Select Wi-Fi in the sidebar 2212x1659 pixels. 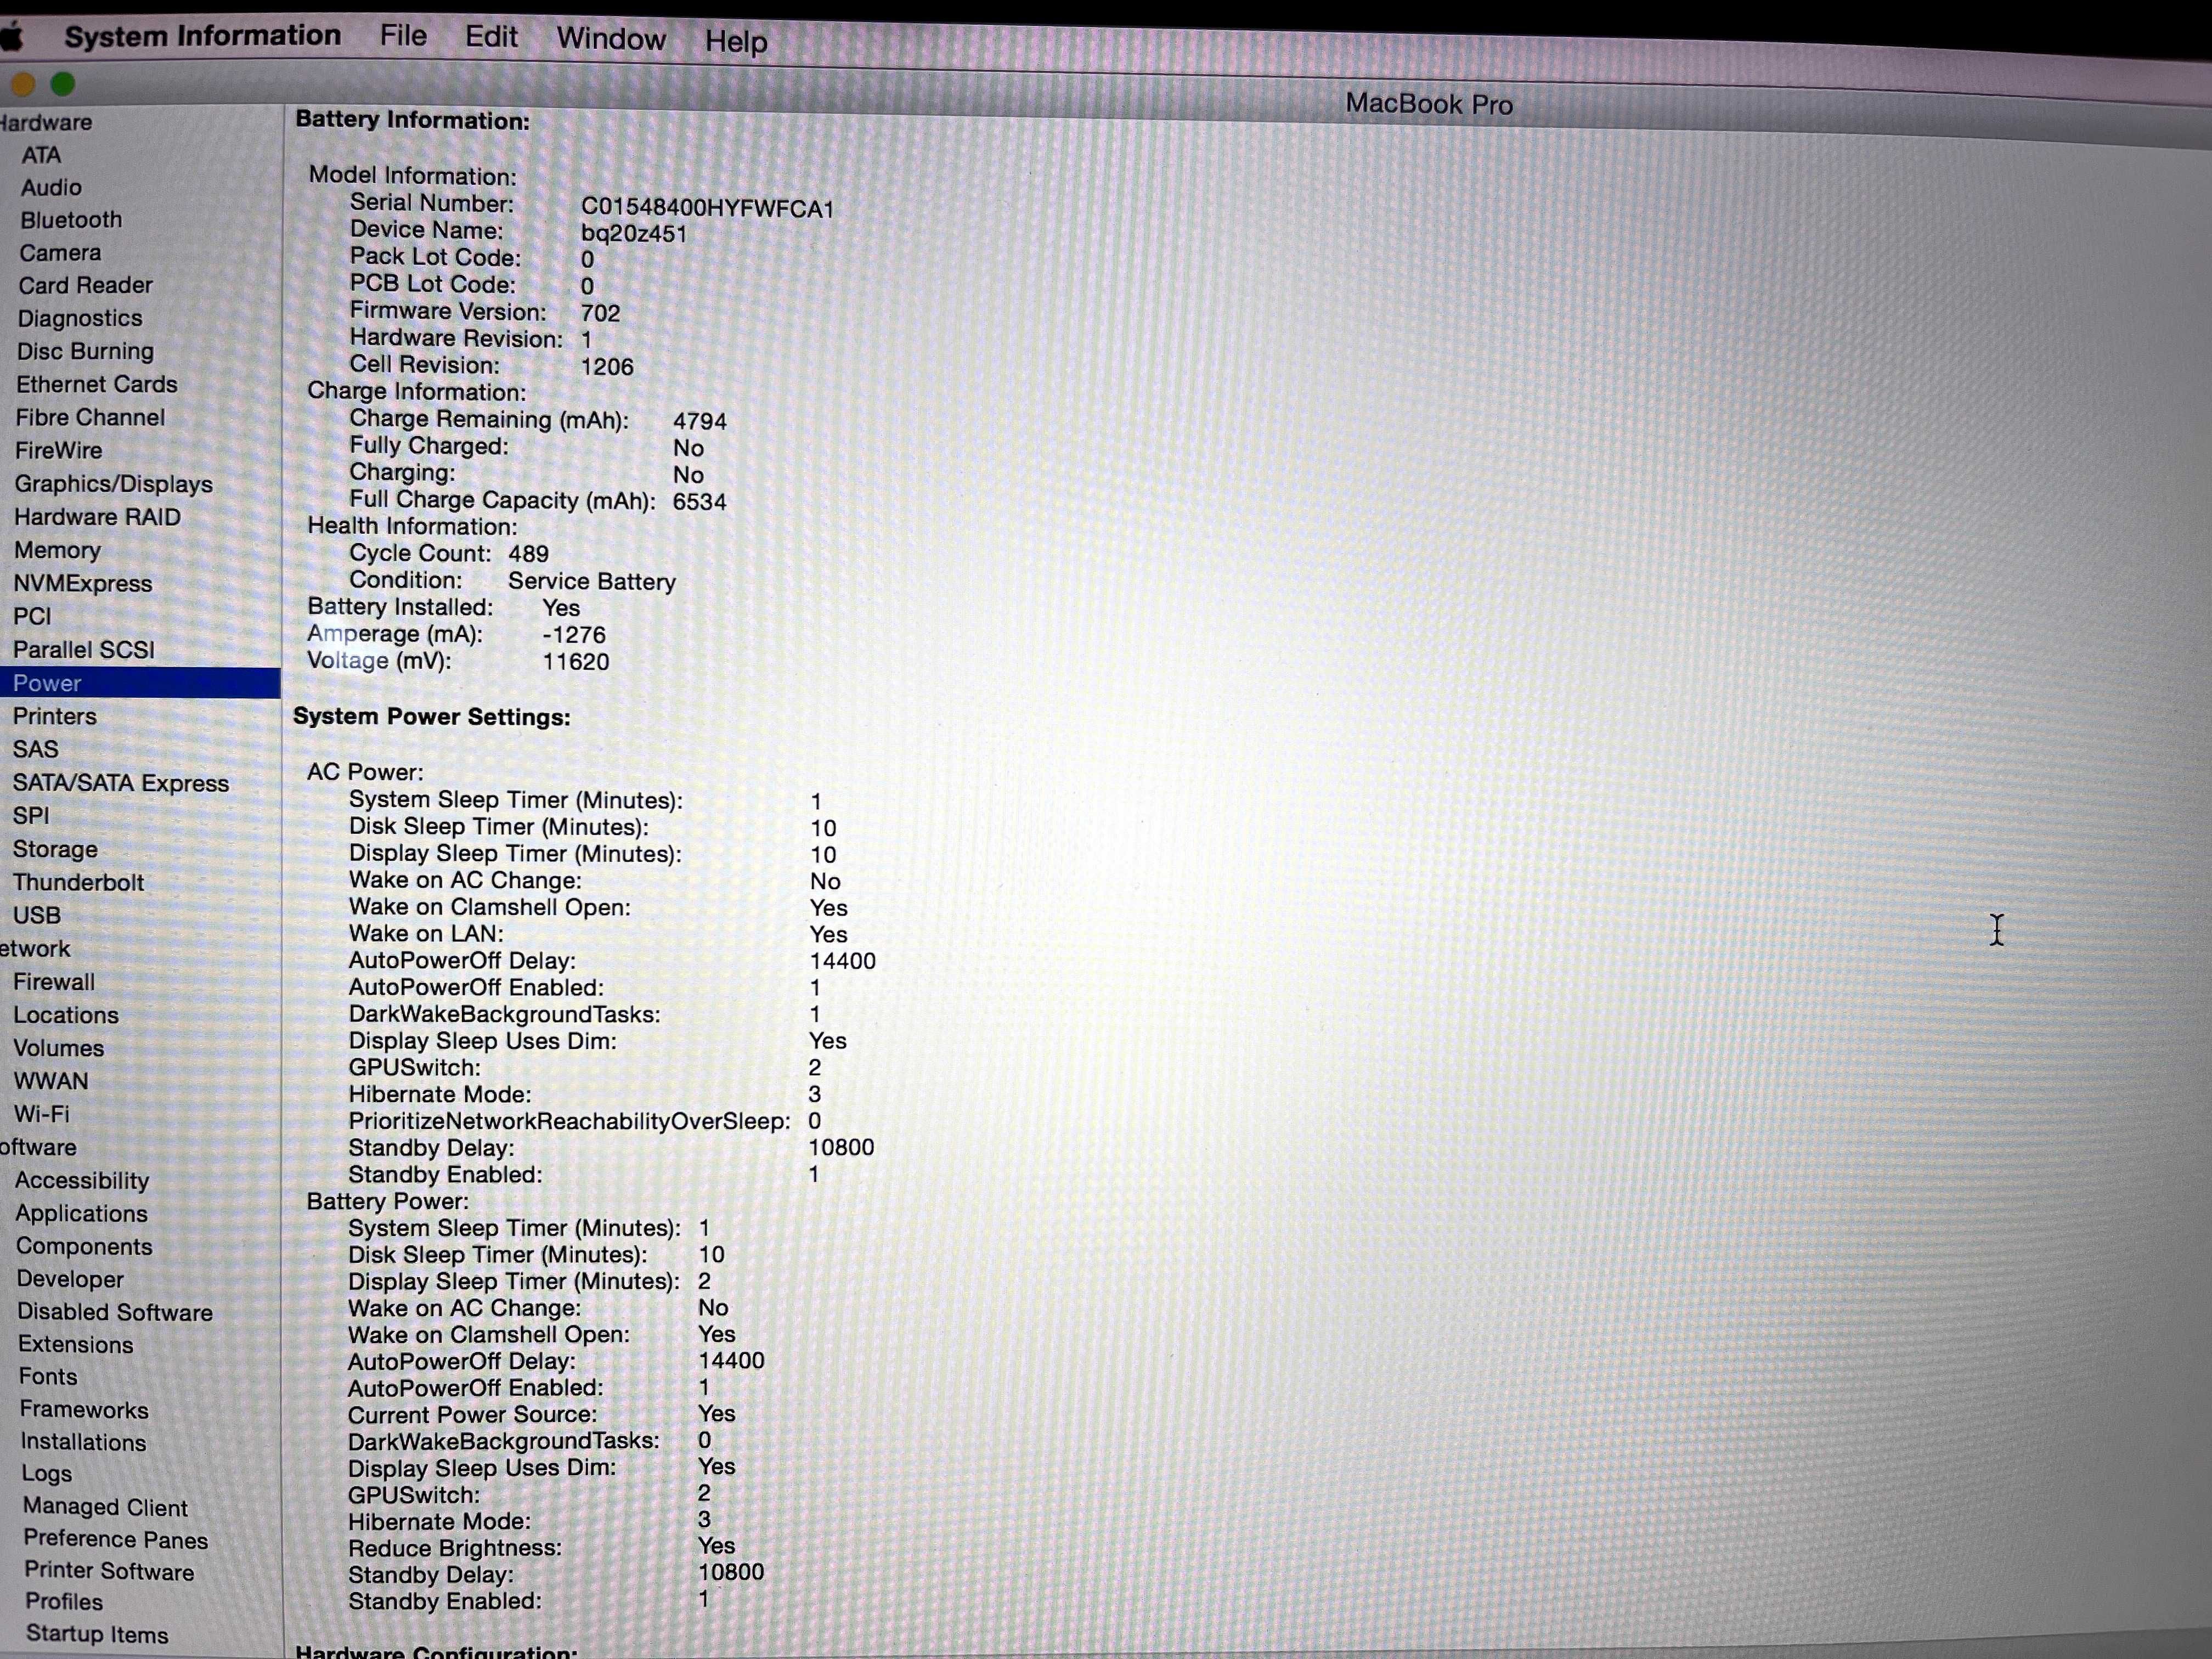tap(42, 1114)
